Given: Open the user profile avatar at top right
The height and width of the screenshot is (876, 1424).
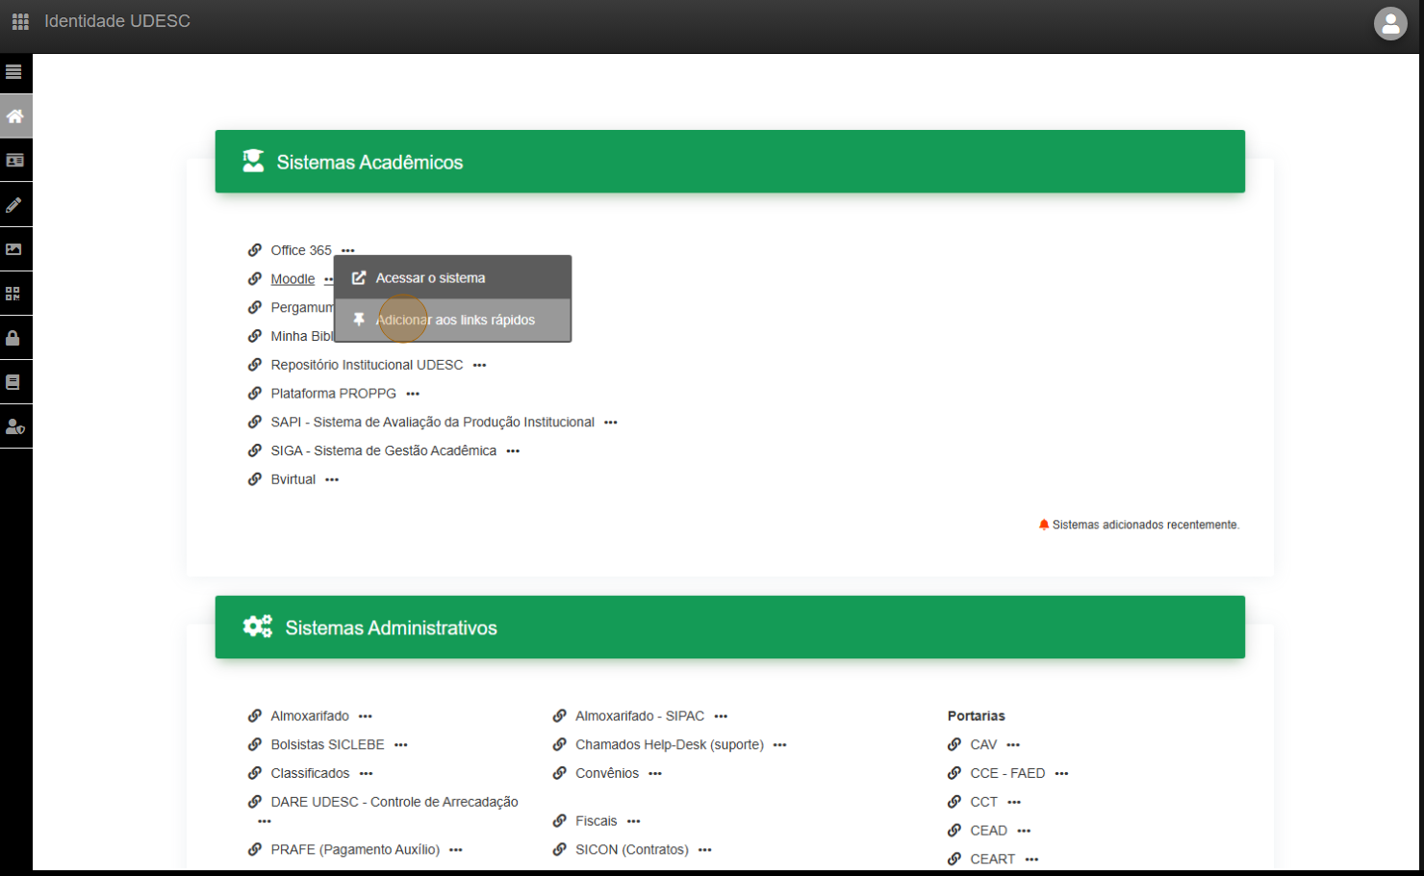Looking at the screenshot, I should tap(1390, 24).
